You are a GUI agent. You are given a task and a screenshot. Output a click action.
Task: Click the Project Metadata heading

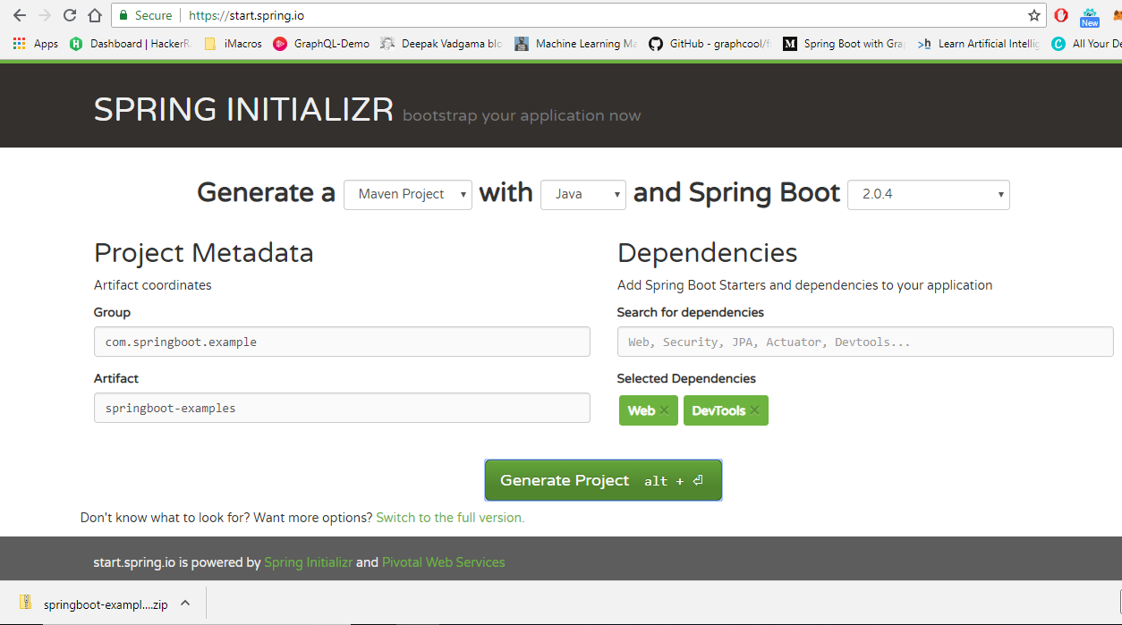click(x=204, y=253)
